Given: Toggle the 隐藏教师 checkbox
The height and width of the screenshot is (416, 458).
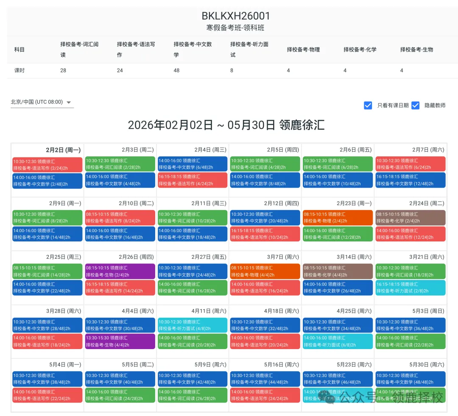Looking at the screenshot, I should 416,105.
